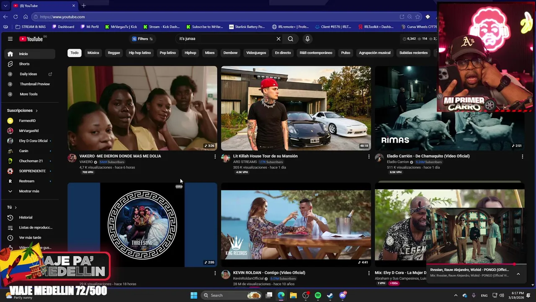Select the Dembow filter chip
This screenshot has height=302, width=536.
click(230, 53)
